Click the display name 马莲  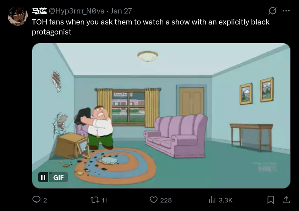(x=39, y=11)
